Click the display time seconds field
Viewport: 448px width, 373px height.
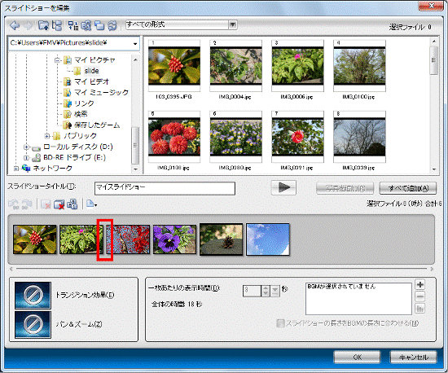pos(252,291)
